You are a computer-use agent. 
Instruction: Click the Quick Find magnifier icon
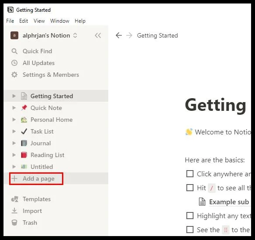coord(14,51)
